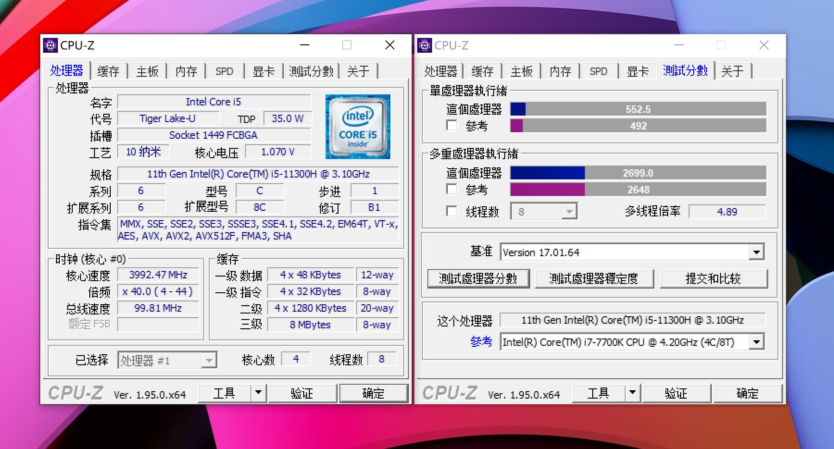Switch to 主板 tab in right window

pyautogui.click(x=521, y=71)
